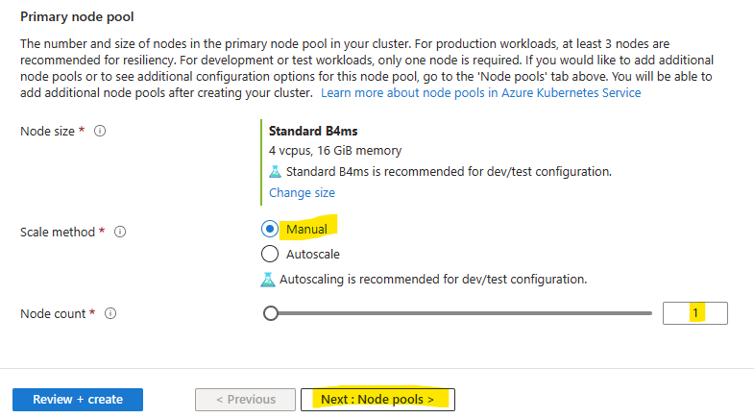Click the Node count field label

pyautogui.click(x=53, y=313)
